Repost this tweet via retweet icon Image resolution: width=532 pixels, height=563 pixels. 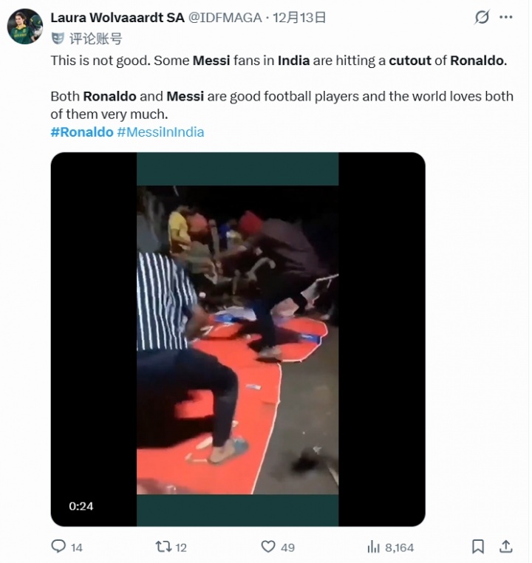tap(163, 547)
